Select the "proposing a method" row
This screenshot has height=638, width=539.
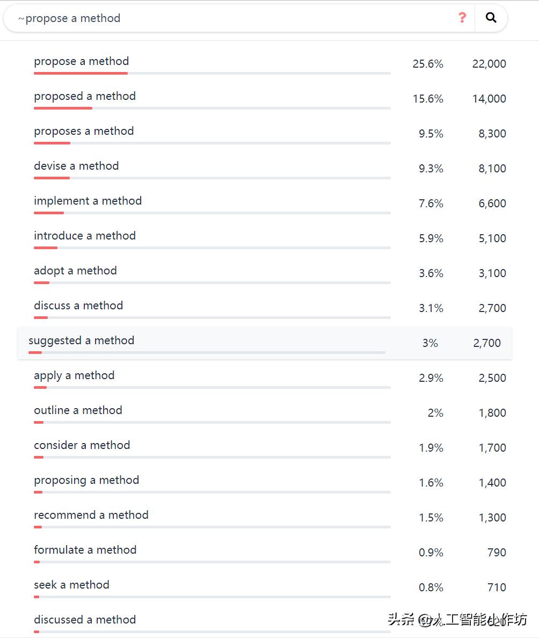tap(86, 481)
